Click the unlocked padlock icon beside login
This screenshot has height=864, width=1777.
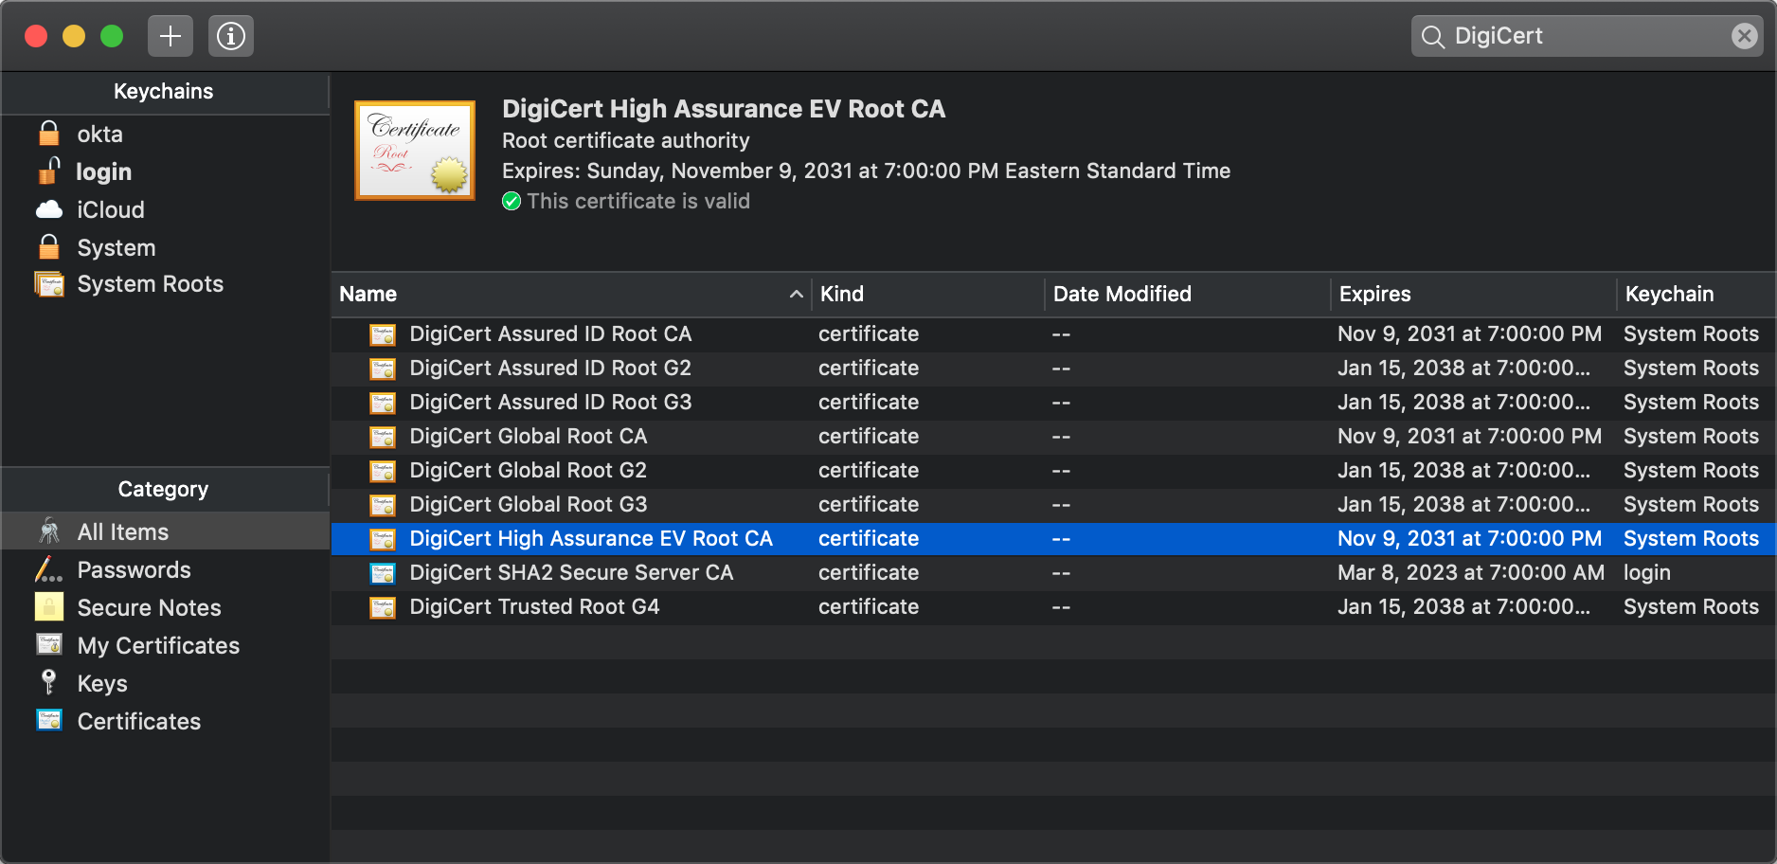[x=49, y=171]
